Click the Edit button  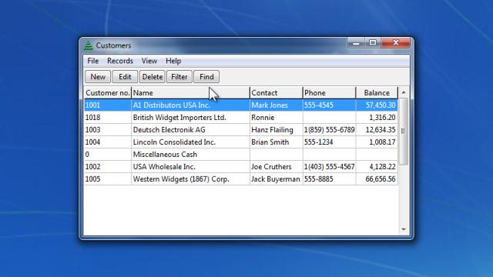pos(125,77)
